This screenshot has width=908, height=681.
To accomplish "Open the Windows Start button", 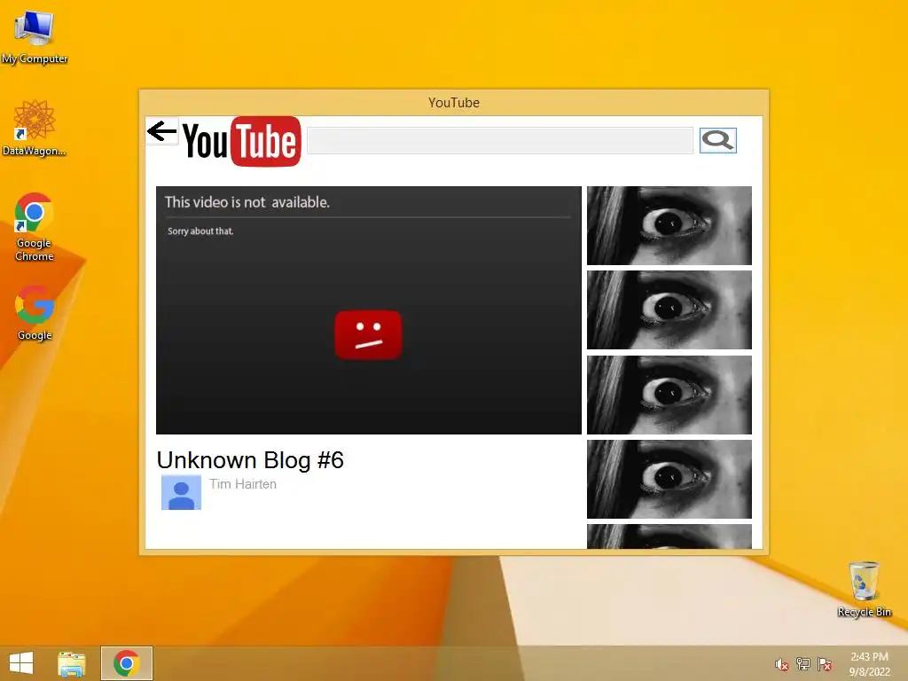I will [x=21, y=663].
